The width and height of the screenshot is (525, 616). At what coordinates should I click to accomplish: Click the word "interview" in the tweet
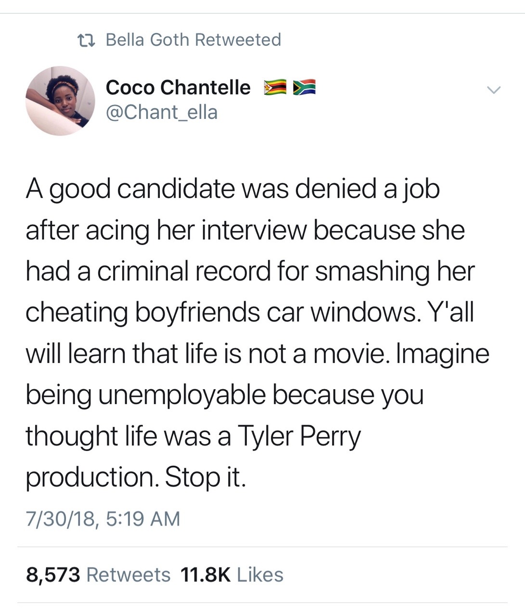point(253,230)
